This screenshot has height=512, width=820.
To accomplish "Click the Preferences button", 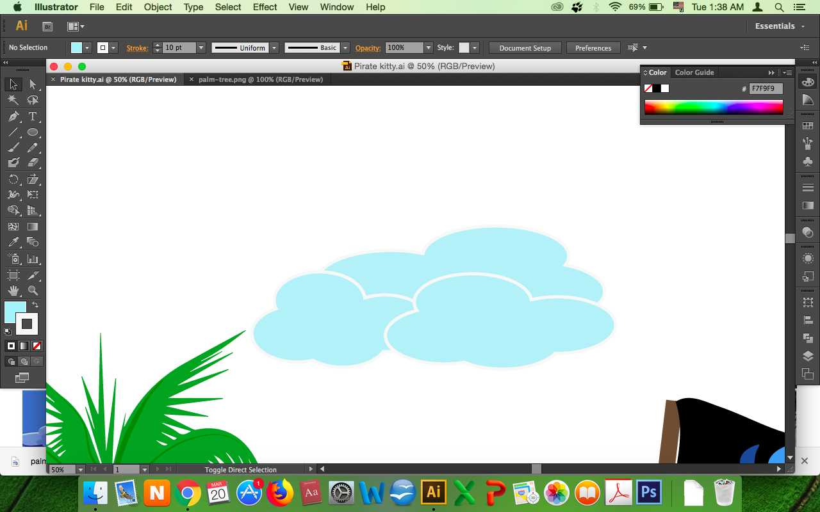I will click(x=593, y=48).
